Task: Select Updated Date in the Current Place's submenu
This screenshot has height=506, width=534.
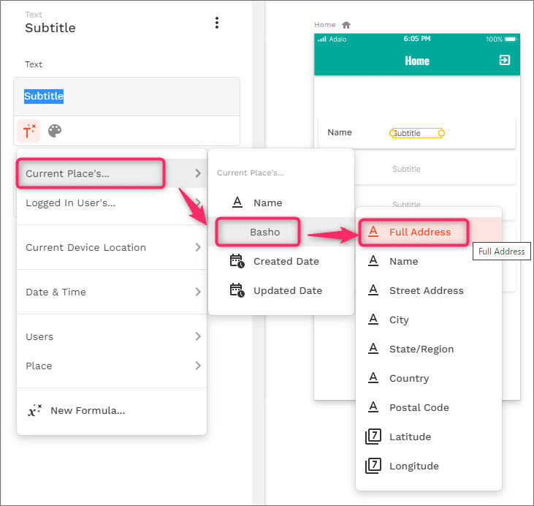Action: [x=281, y=290]
